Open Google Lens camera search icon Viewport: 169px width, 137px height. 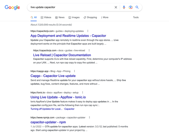[x=131, y=7]
